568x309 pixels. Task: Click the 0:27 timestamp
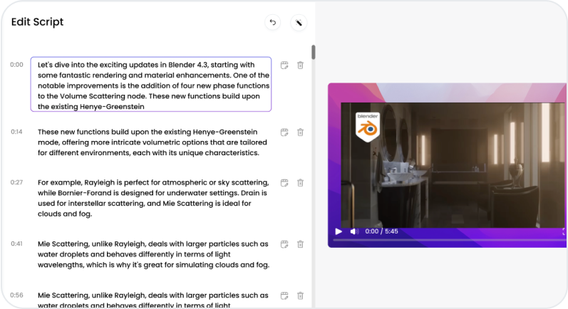16,182
